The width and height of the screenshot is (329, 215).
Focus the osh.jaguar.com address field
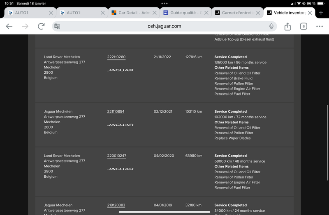pos(164,26)
